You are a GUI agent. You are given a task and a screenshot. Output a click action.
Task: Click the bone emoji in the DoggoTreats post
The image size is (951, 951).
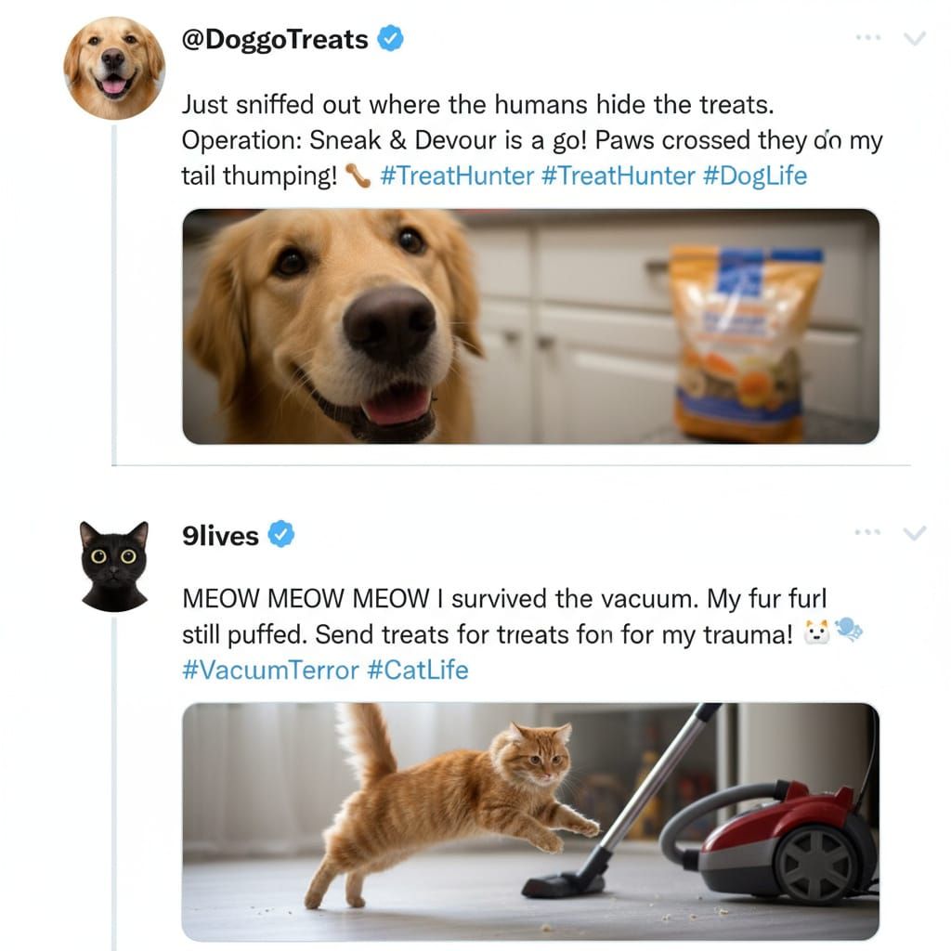[x=358, y=174]
